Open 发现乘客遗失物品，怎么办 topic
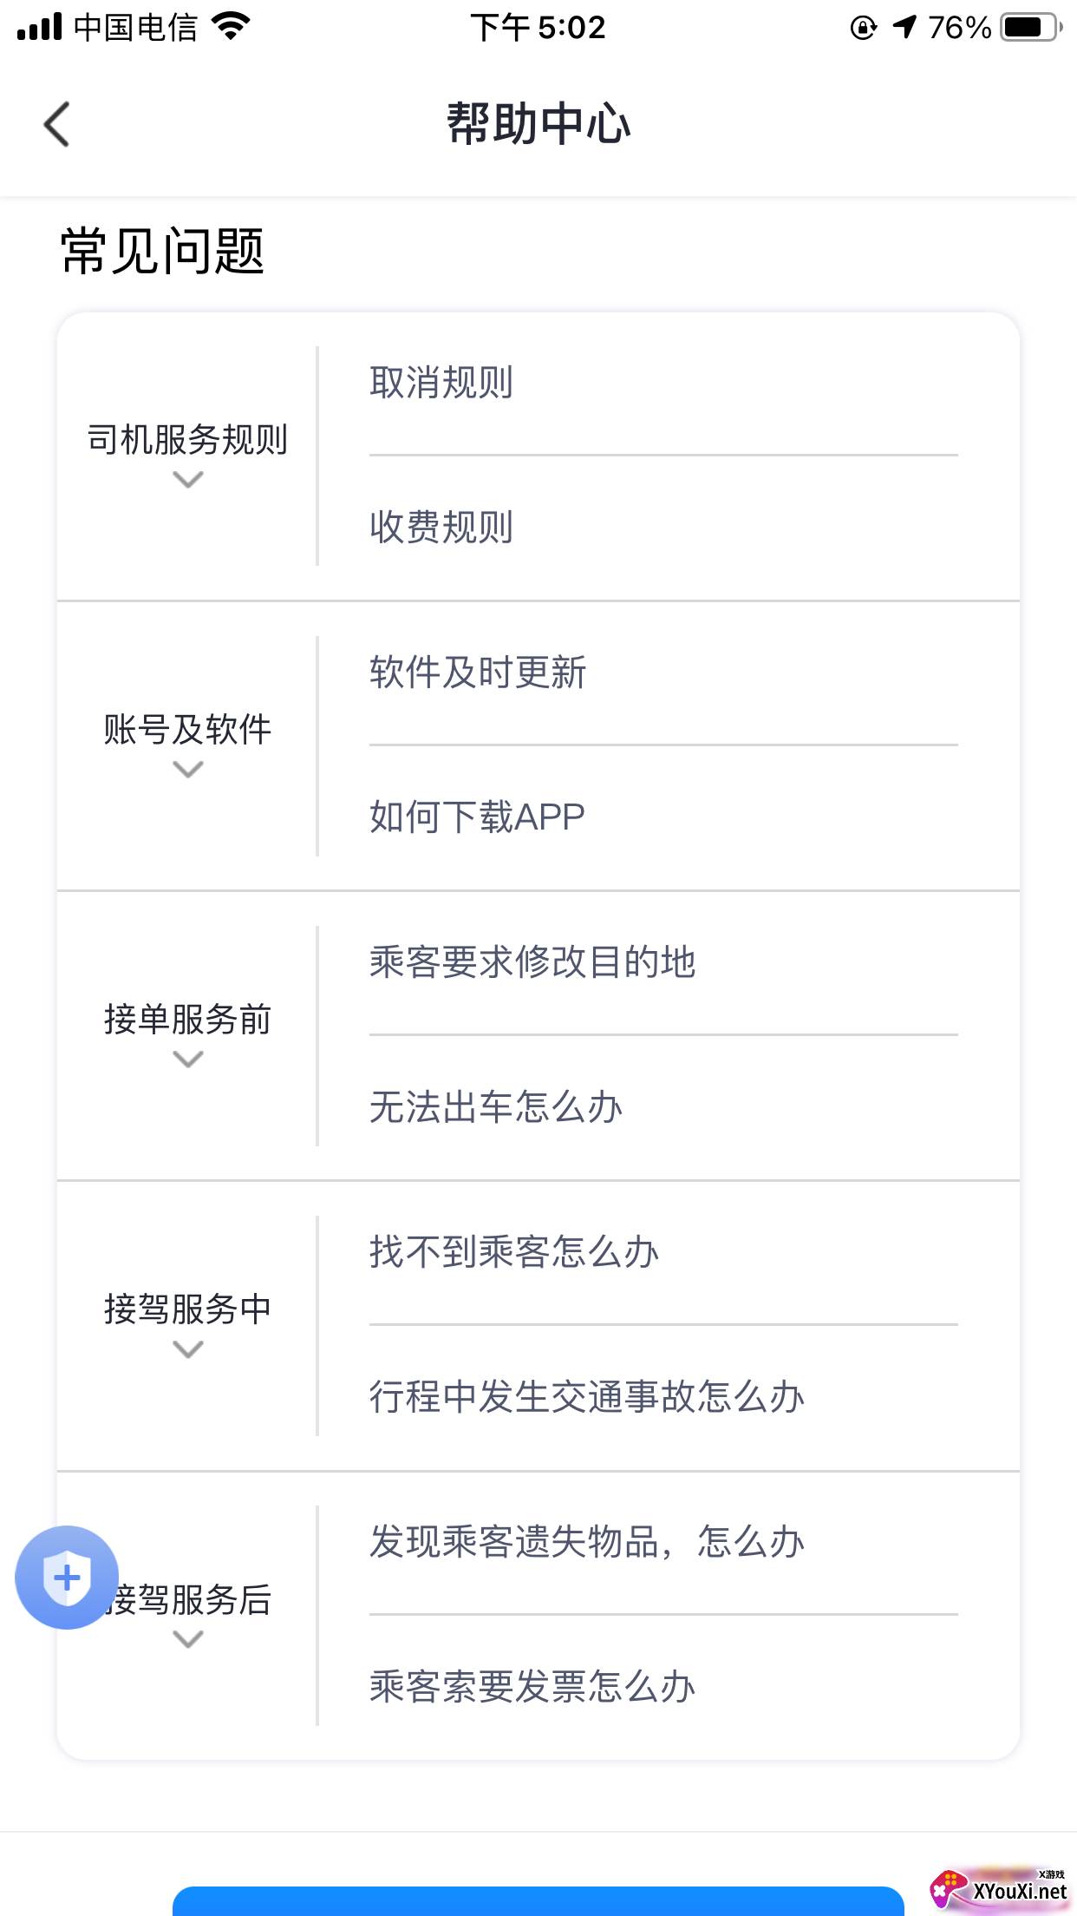This screenshot has height=1916, width=1077. click(587, 1542)
